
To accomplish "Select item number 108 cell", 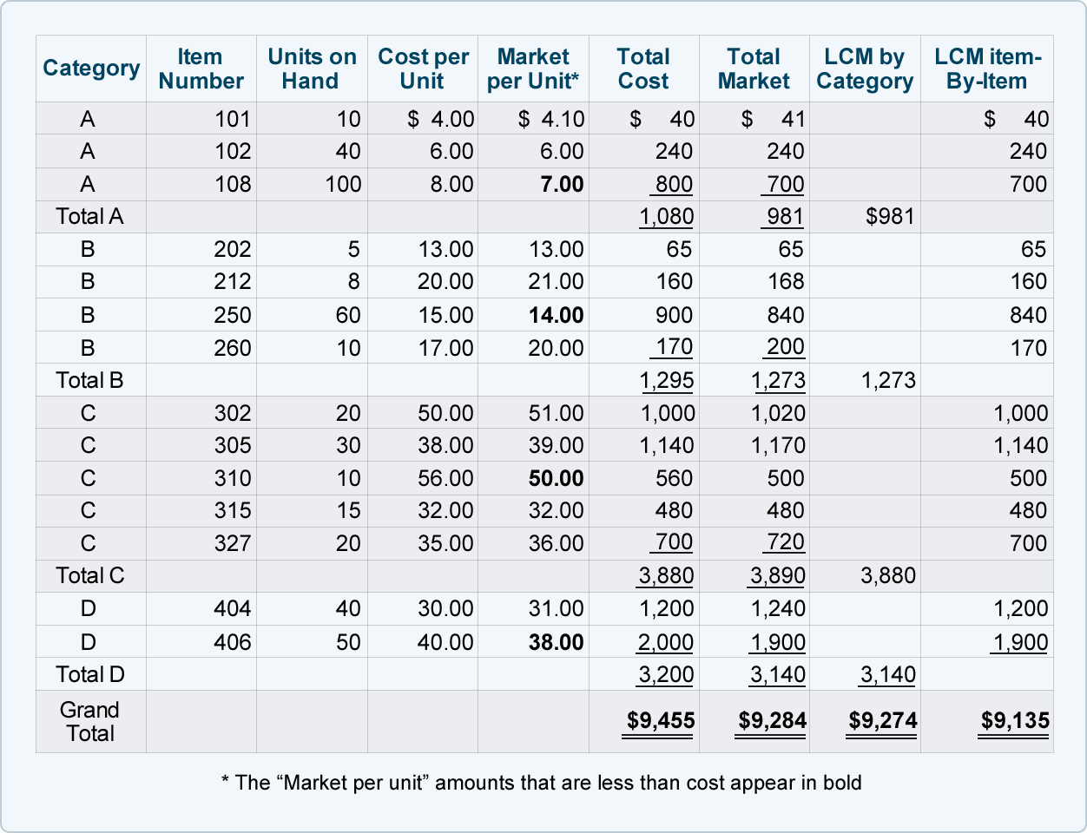I will tap(233, 184).
